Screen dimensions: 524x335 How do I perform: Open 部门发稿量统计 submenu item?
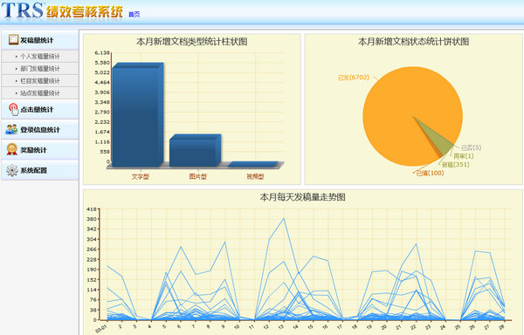tap(40, 69)
